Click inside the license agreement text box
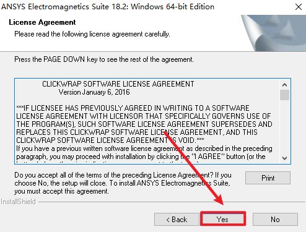The image size is (306, 232). click(x=148, y=121)
